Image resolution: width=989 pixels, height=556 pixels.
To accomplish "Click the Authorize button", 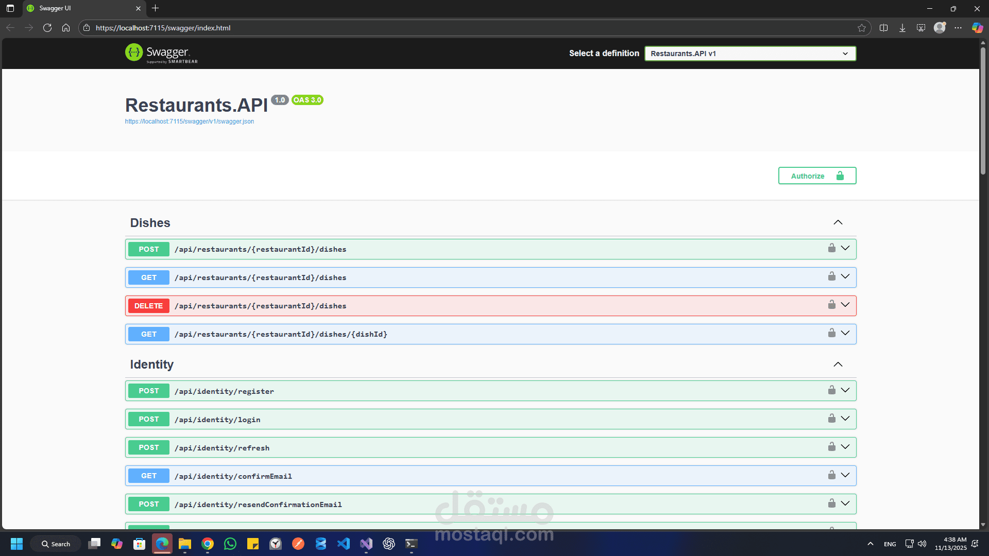I will (x=817, y=176).
